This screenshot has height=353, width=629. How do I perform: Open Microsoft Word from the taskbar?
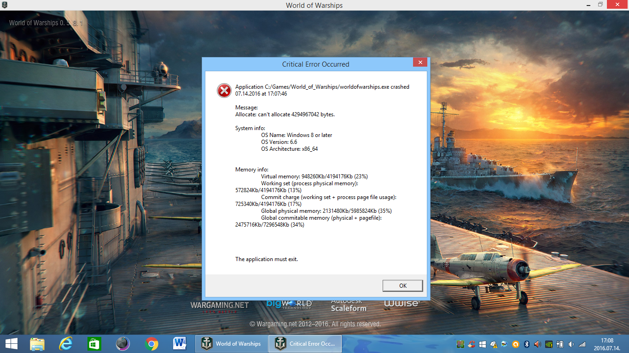180,344
